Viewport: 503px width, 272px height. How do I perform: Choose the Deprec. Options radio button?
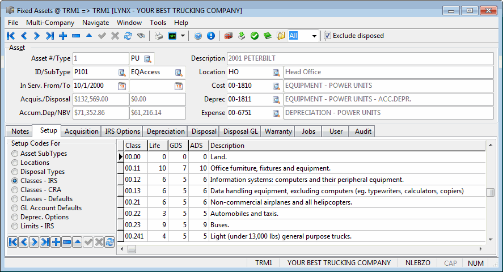tap(15, 217)
